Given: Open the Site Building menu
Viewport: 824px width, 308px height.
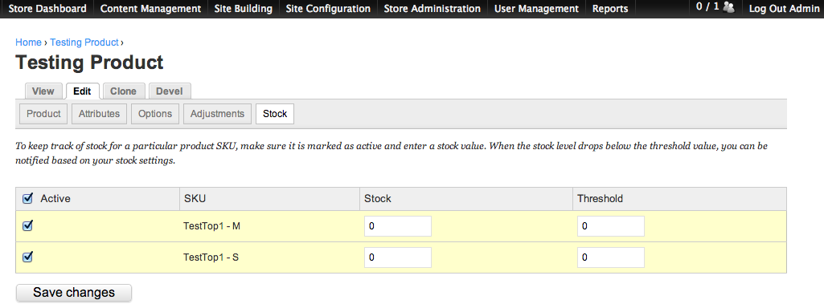Looking at the screenshot, I should click(x=244, y=9).
